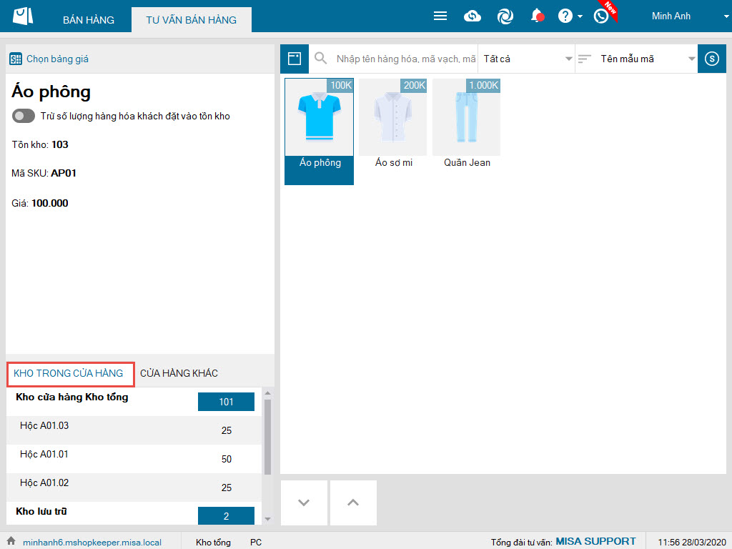Screen dimensions: 732x549
Task: Click Kho tổng in the status bar
Action: point(213,543)
